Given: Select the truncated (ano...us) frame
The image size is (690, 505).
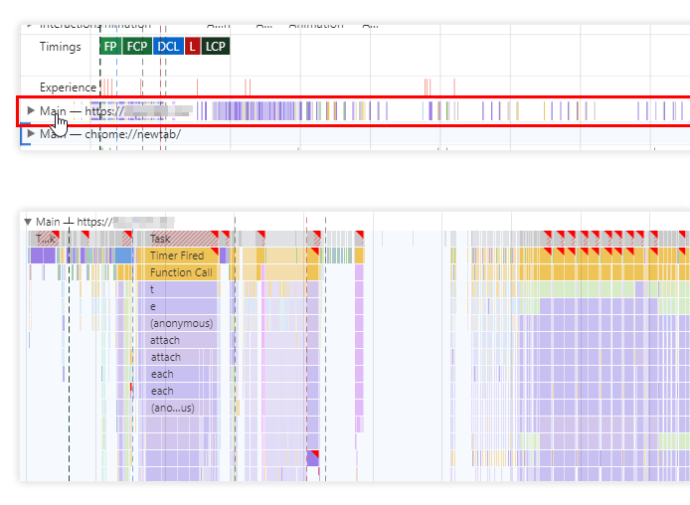Looking at the screenshot, I should 177,408.
